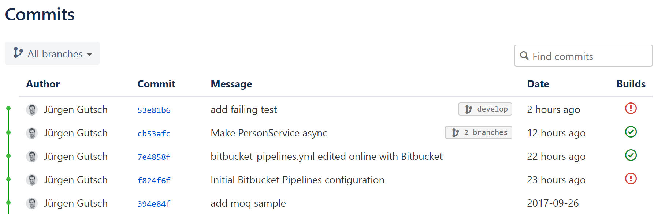This screenshot has height=214, width=658.
Task: Click the Date column header
Action: pyautogui.click(x=538, y=84)
